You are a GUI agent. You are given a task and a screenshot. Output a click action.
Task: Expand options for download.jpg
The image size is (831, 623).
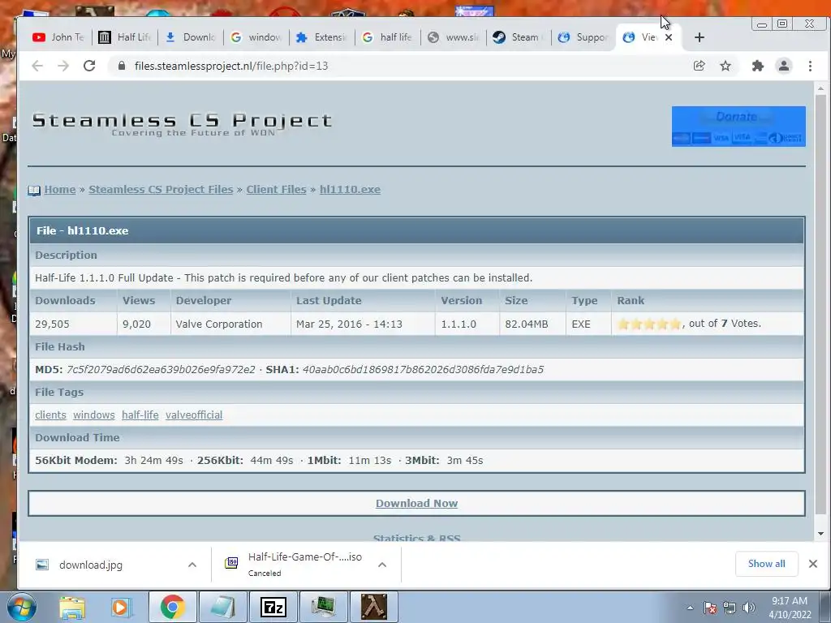pos(192,565)
